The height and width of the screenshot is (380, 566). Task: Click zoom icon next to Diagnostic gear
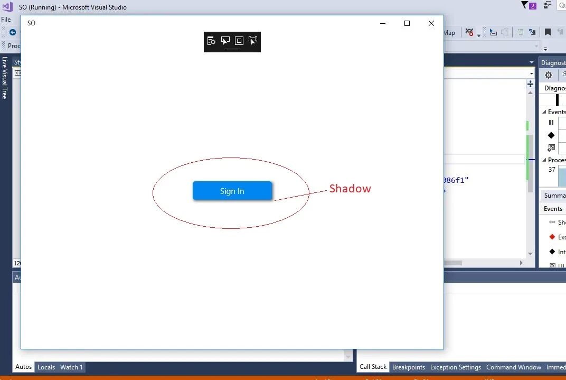564,74
